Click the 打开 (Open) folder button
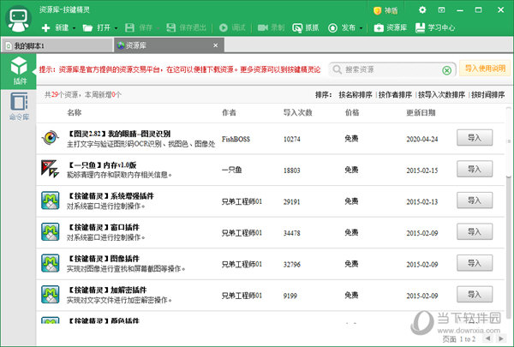Image resolution: width=514 pixels, height=347 pixels. click(x=96, y=28)
